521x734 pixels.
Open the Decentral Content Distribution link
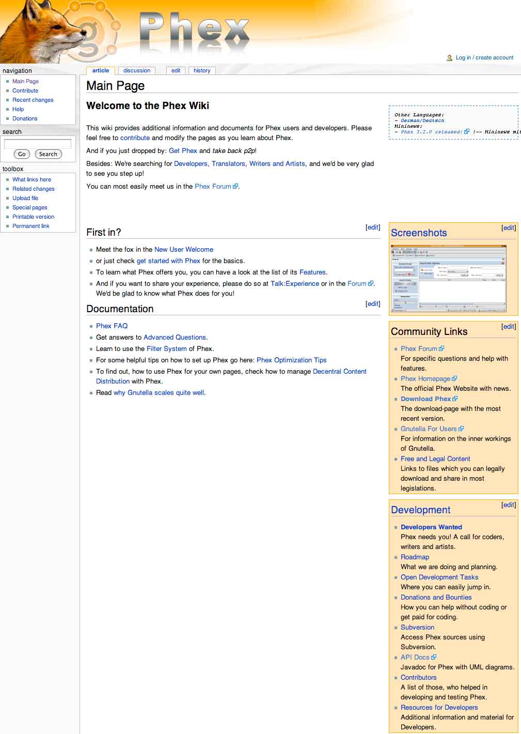339,372
